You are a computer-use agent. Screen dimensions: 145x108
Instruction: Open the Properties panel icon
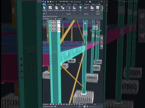[x=50, y=8]
